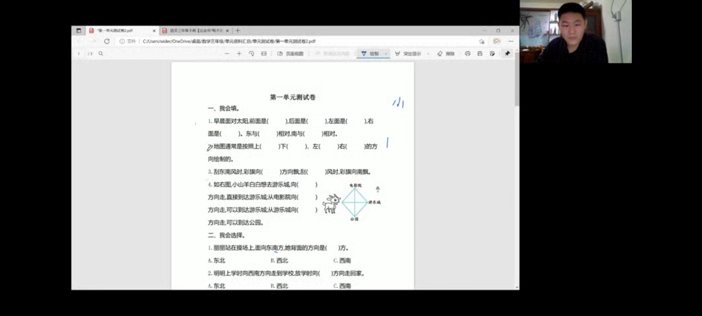
Task: Add this page to favorites
Action: [482, 42]
